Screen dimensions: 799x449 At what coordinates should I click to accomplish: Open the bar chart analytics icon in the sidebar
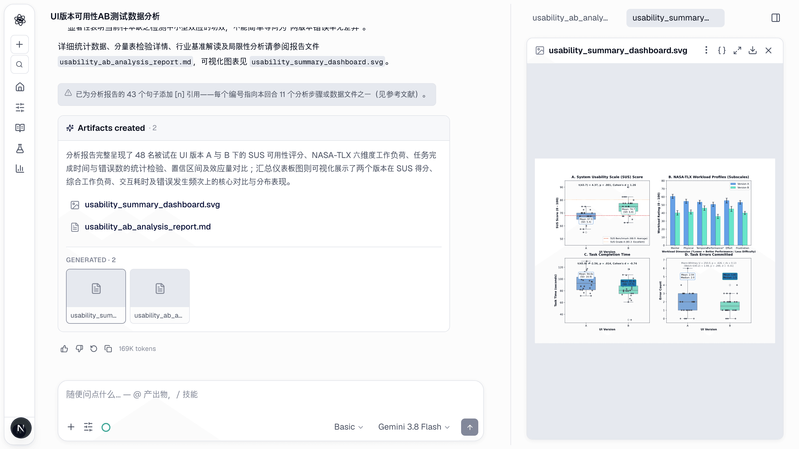coord(20,169)
